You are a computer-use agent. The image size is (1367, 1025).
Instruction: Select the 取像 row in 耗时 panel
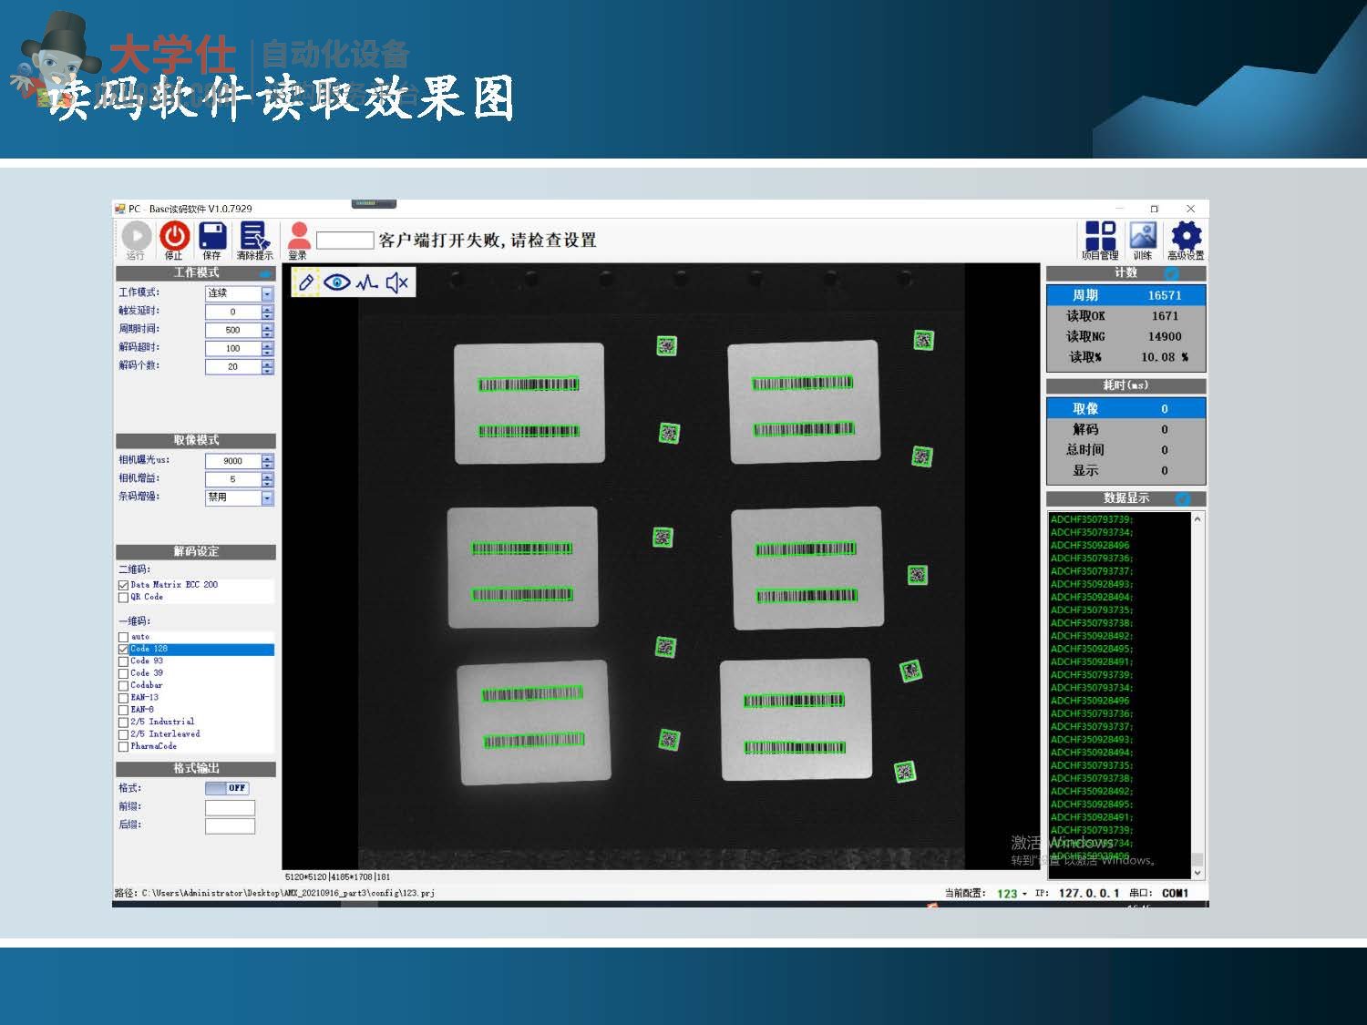[1126, 409]
